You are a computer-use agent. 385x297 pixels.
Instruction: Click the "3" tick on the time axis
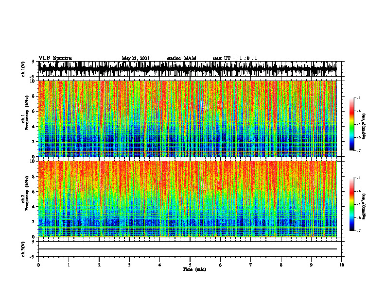tap(129, 265)
